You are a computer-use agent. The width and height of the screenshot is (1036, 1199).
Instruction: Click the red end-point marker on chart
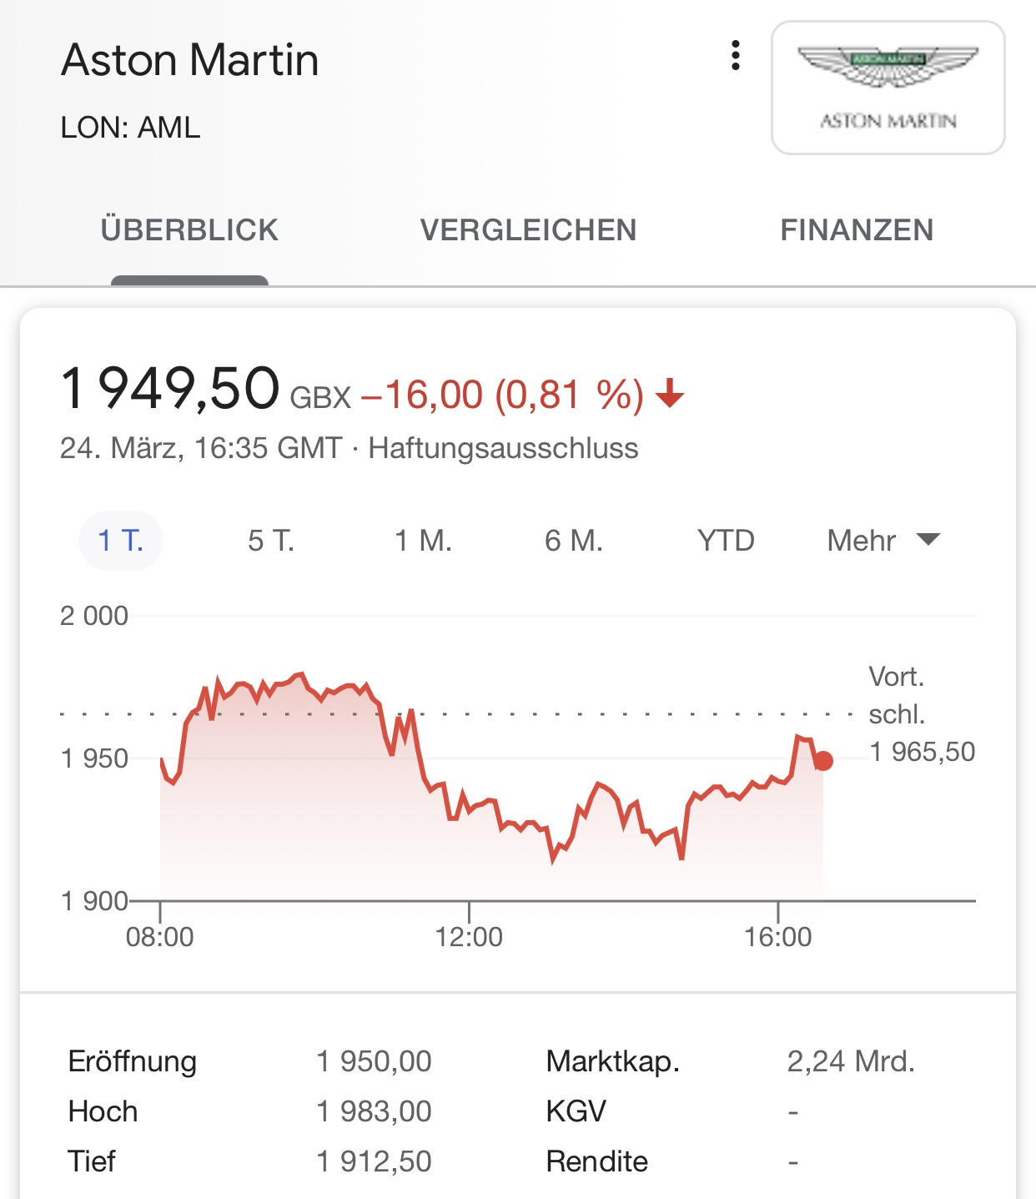pyautogui.click(x=823, y=761)
